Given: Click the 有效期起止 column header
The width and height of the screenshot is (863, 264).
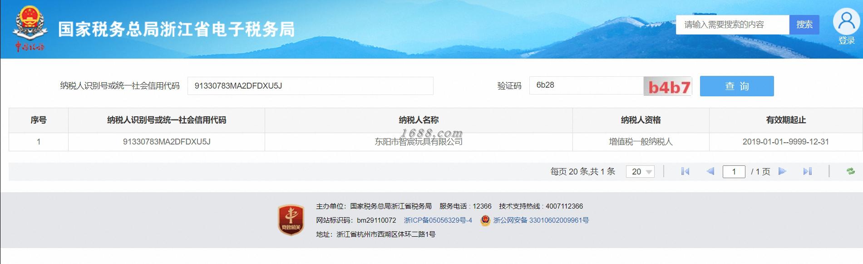Looking at the screenshot, I should tap(786, 120).
